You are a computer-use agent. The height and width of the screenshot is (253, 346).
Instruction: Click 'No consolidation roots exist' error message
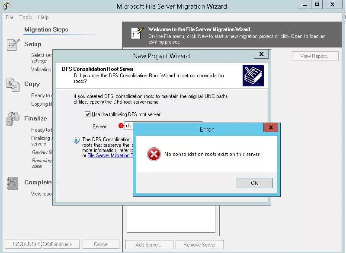(212, 154)
